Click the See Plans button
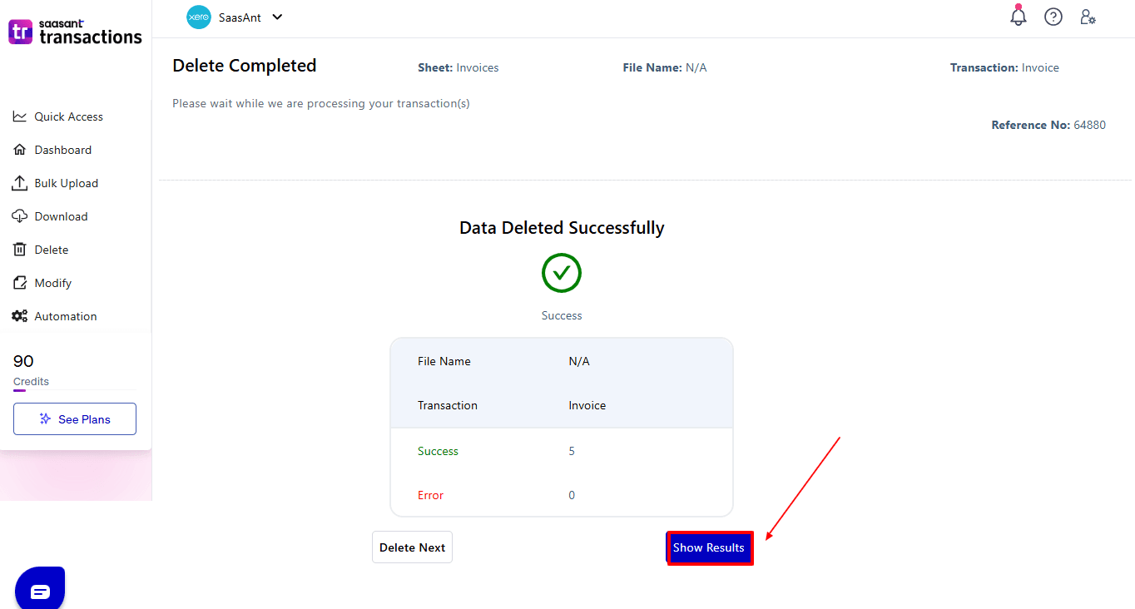This screenshot has height=609, width=1135. 75,419
